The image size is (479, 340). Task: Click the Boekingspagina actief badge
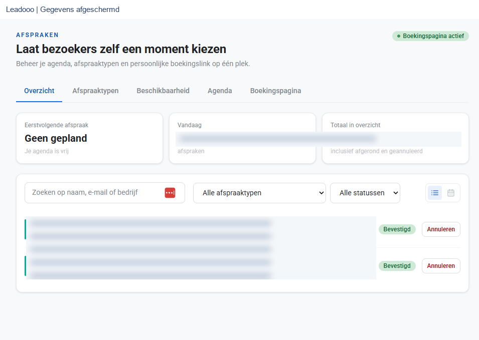click(x=430, y=36)
